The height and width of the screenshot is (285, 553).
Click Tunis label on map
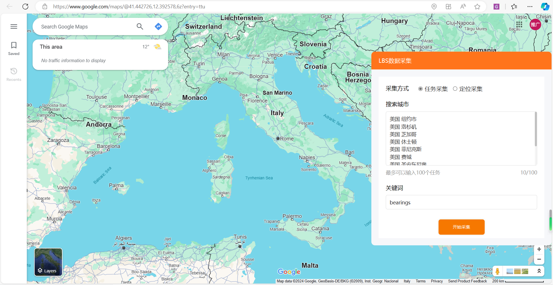click(240, 237)
